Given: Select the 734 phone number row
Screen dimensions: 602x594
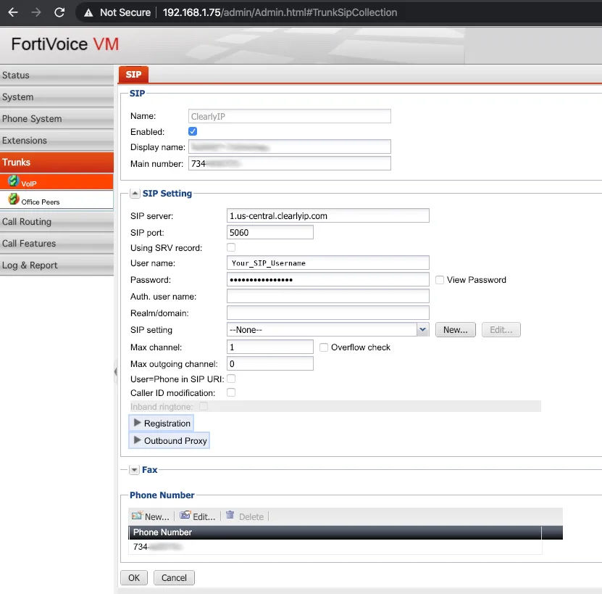Looking at the screenshot, I should click(335, 547).
